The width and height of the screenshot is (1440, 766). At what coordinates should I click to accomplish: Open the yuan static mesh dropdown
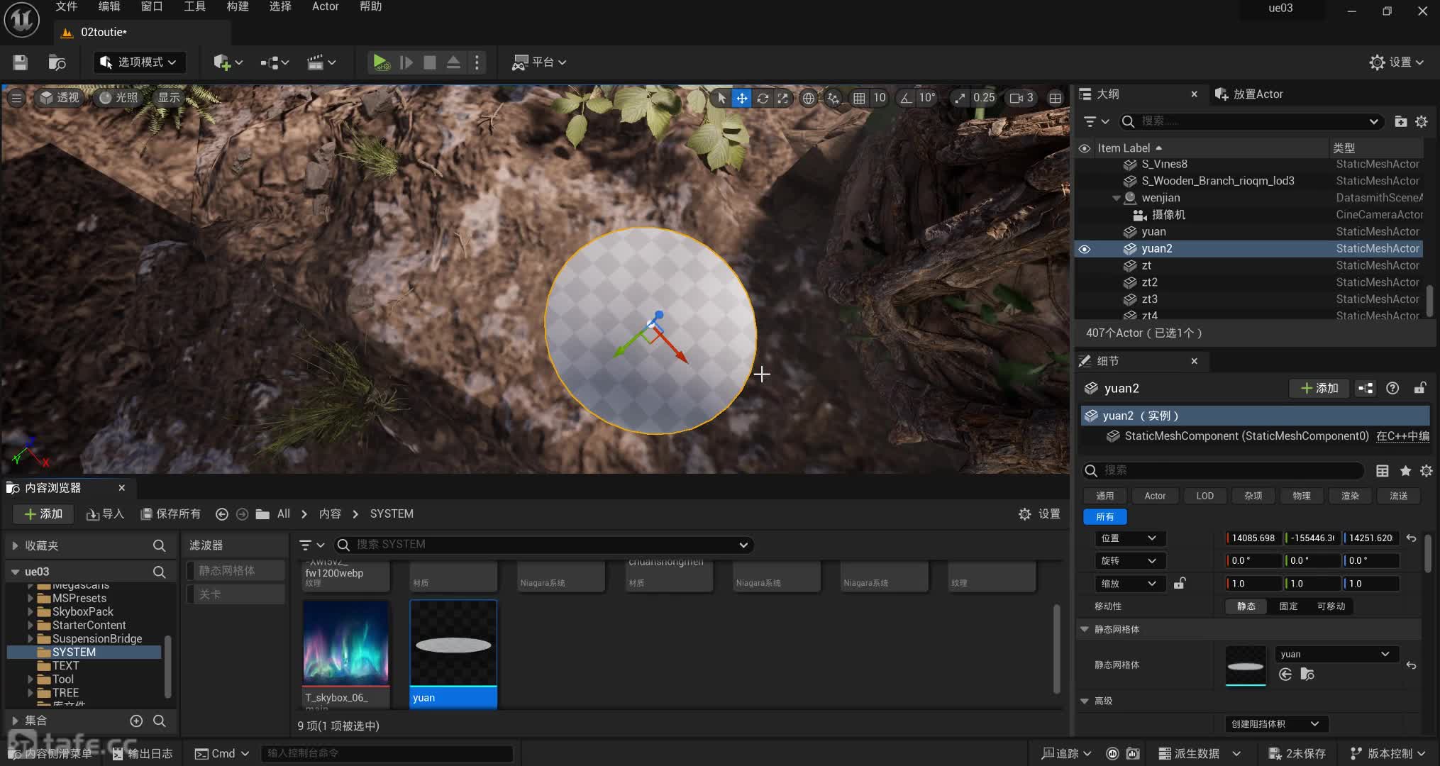1336,654
